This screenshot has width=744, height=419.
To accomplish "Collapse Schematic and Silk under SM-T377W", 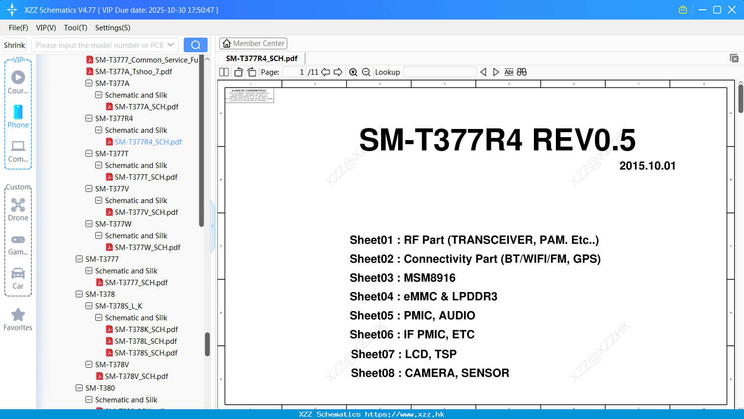I will coord(99,235).
